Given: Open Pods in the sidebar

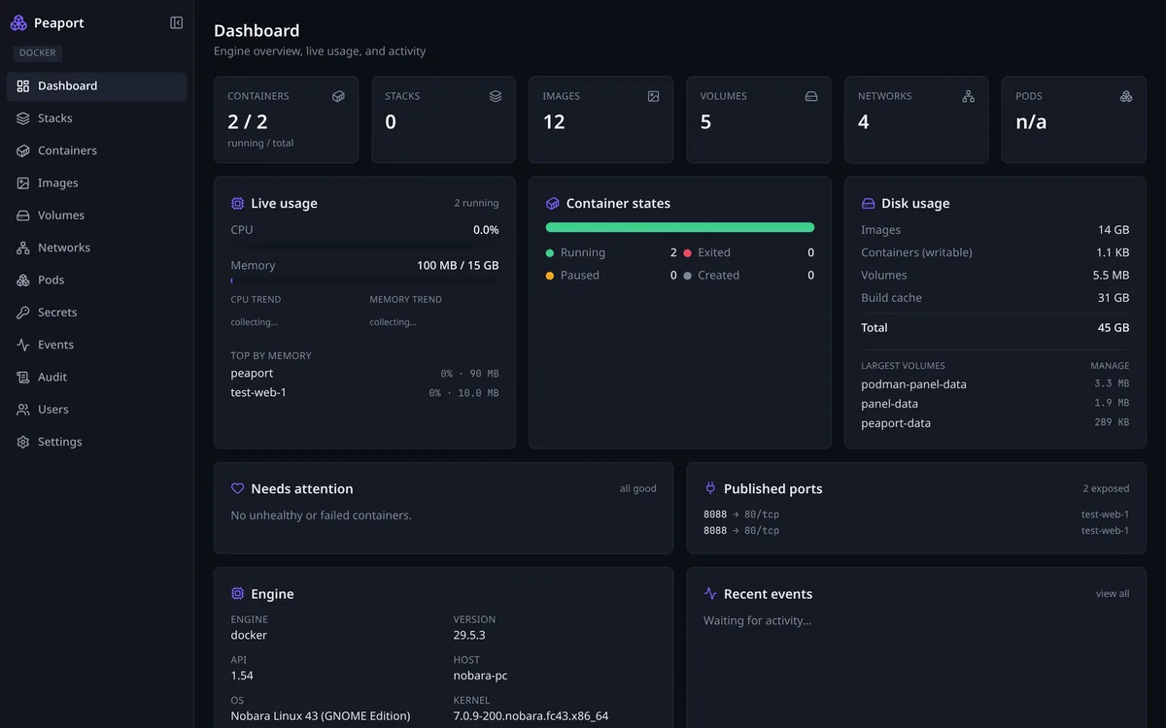Looking at the screenshot, I should 96,281.
